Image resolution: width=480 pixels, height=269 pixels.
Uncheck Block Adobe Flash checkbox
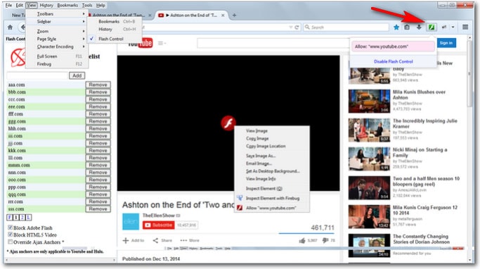(x=10, y=227)
